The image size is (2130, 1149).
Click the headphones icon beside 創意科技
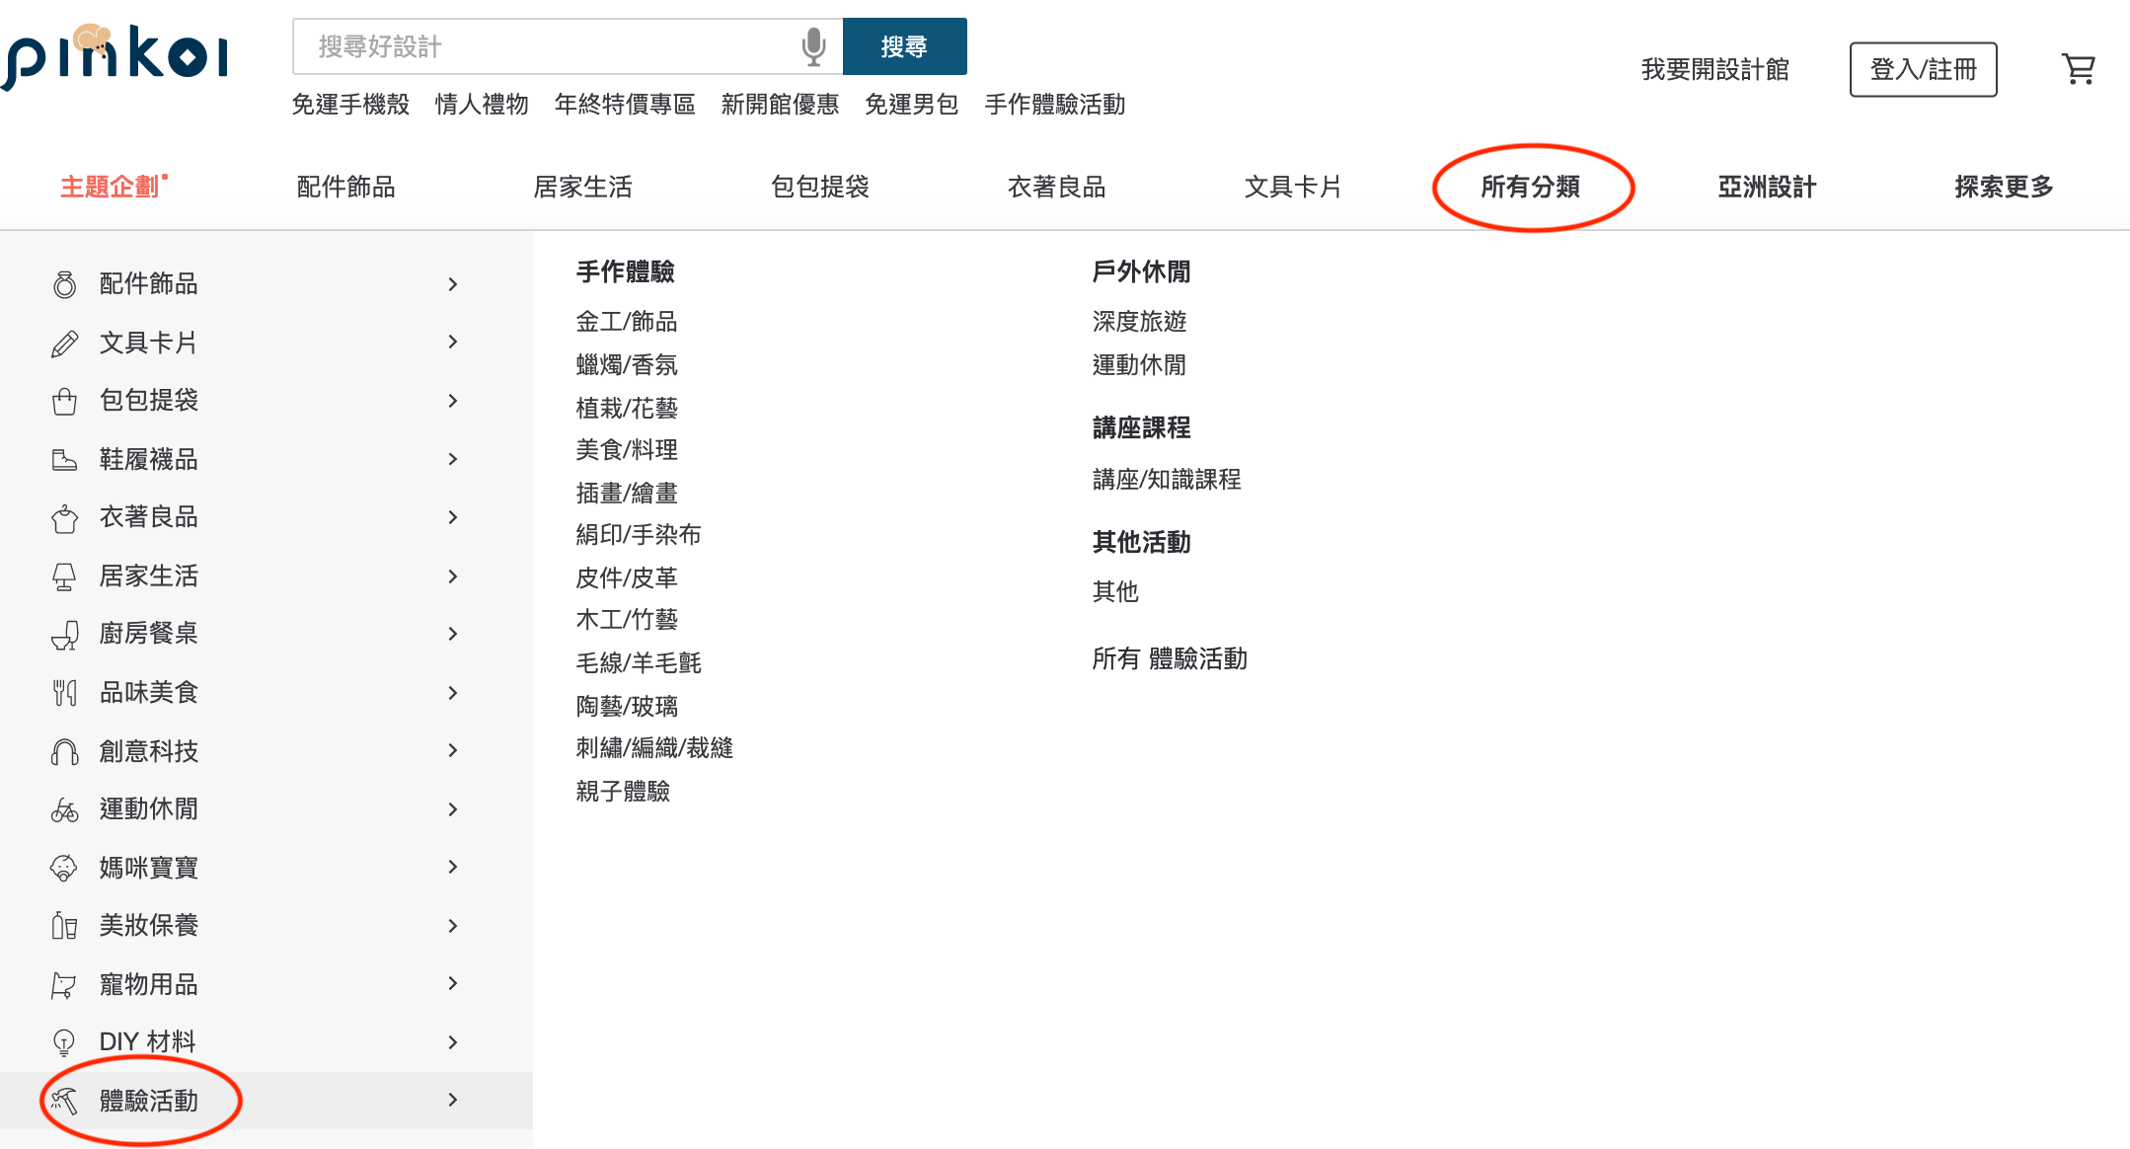[64, 752]
